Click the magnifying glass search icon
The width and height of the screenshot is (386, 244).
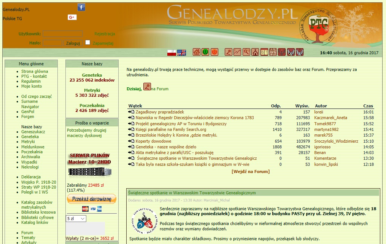246,52
